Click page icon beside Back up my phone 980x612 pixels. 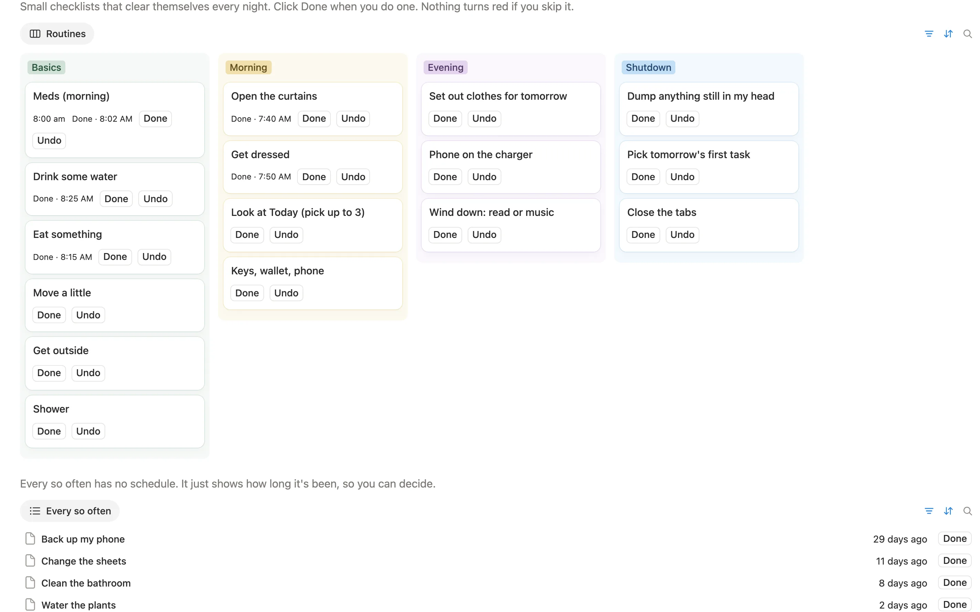point(30,539)
